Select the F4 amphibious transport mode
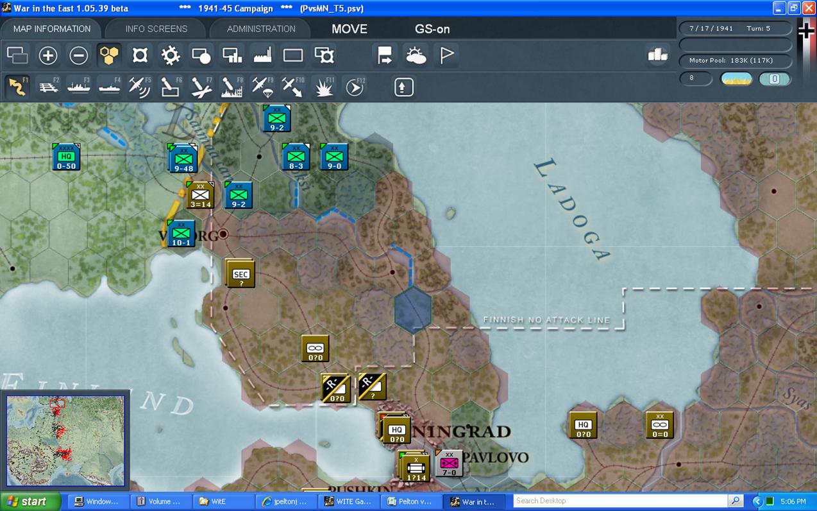This screenshot has width=817, height=511. click(x=110, y=87)
